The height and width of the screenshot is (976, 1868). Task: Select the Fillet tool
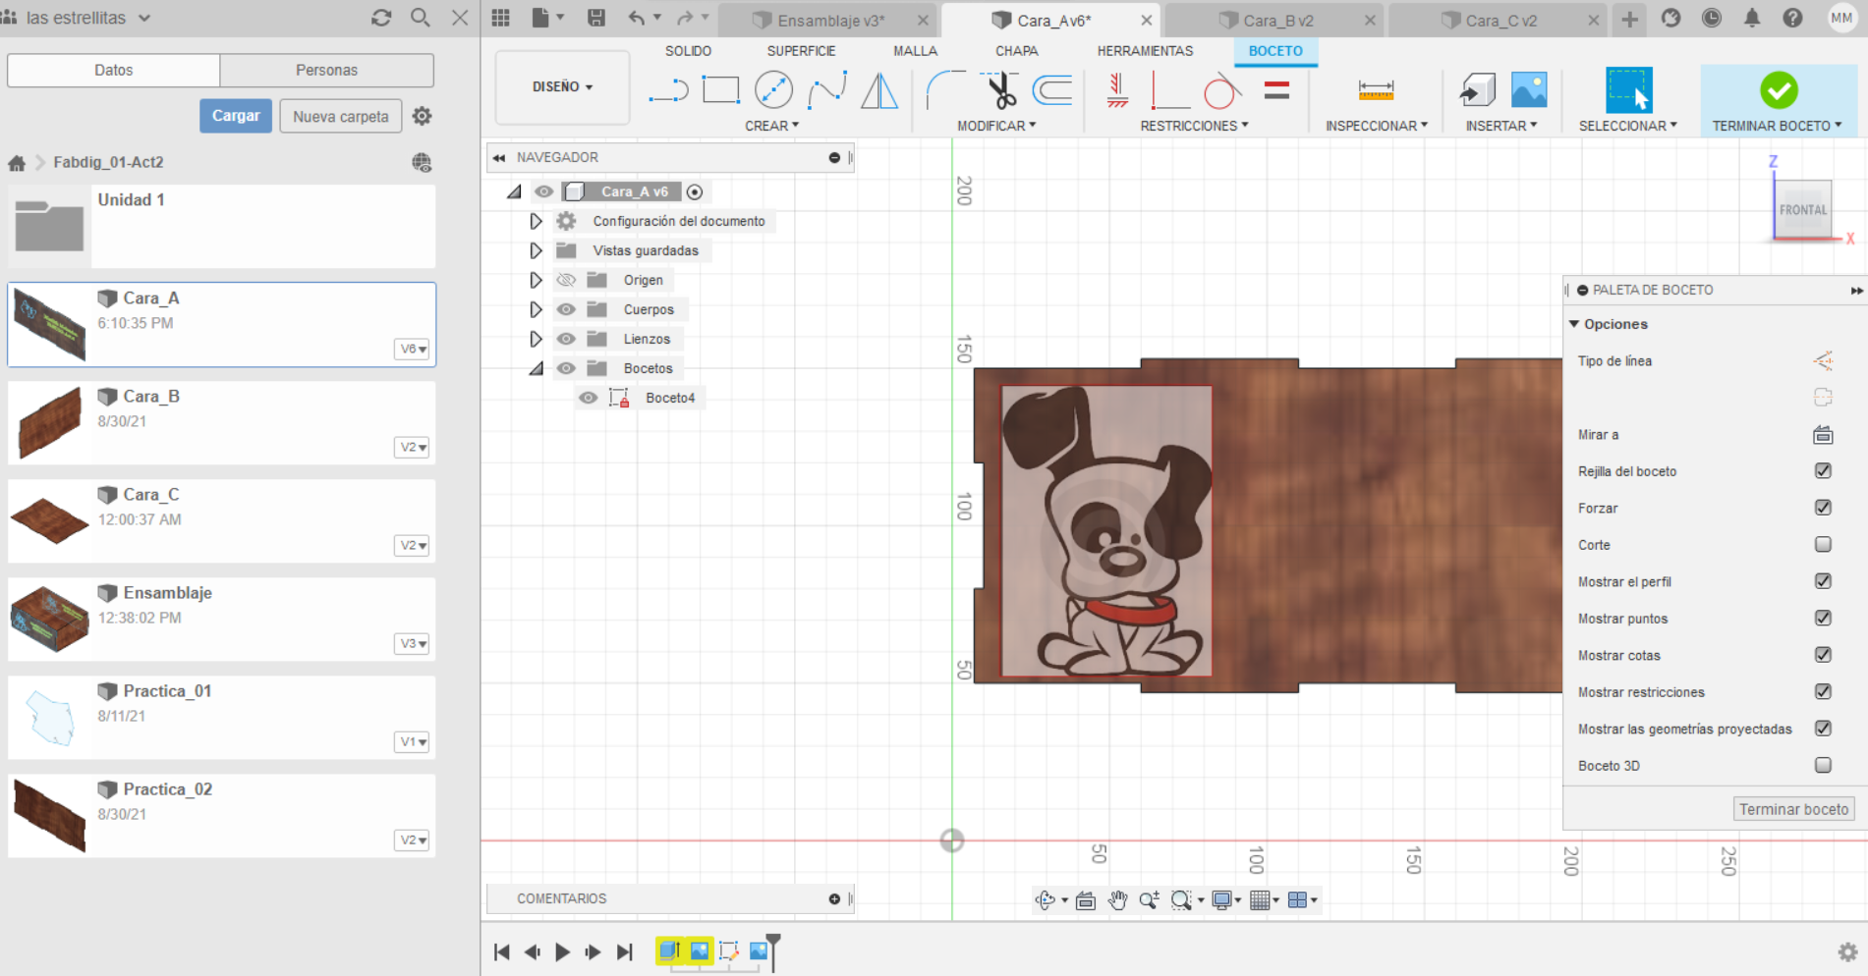pyautogui.click(x=945, y=91)
